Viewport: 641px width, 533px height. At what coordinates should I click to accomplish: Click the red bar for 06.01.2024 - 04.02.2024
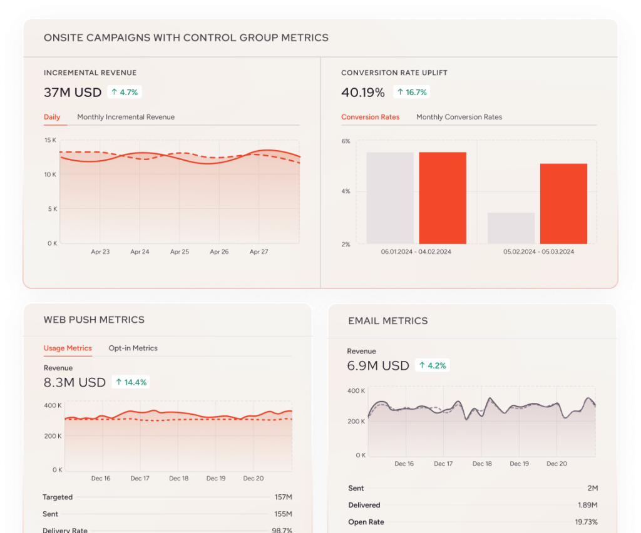443,198
